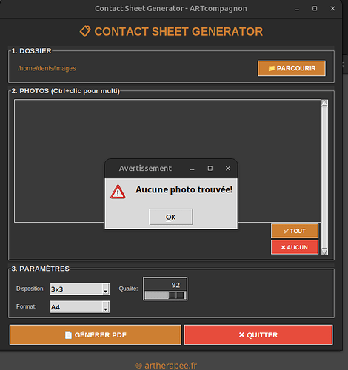Screen dimensions: 348x370
Task: Close the Avertissement dialog with its X
Action: (x=228, y=169)
